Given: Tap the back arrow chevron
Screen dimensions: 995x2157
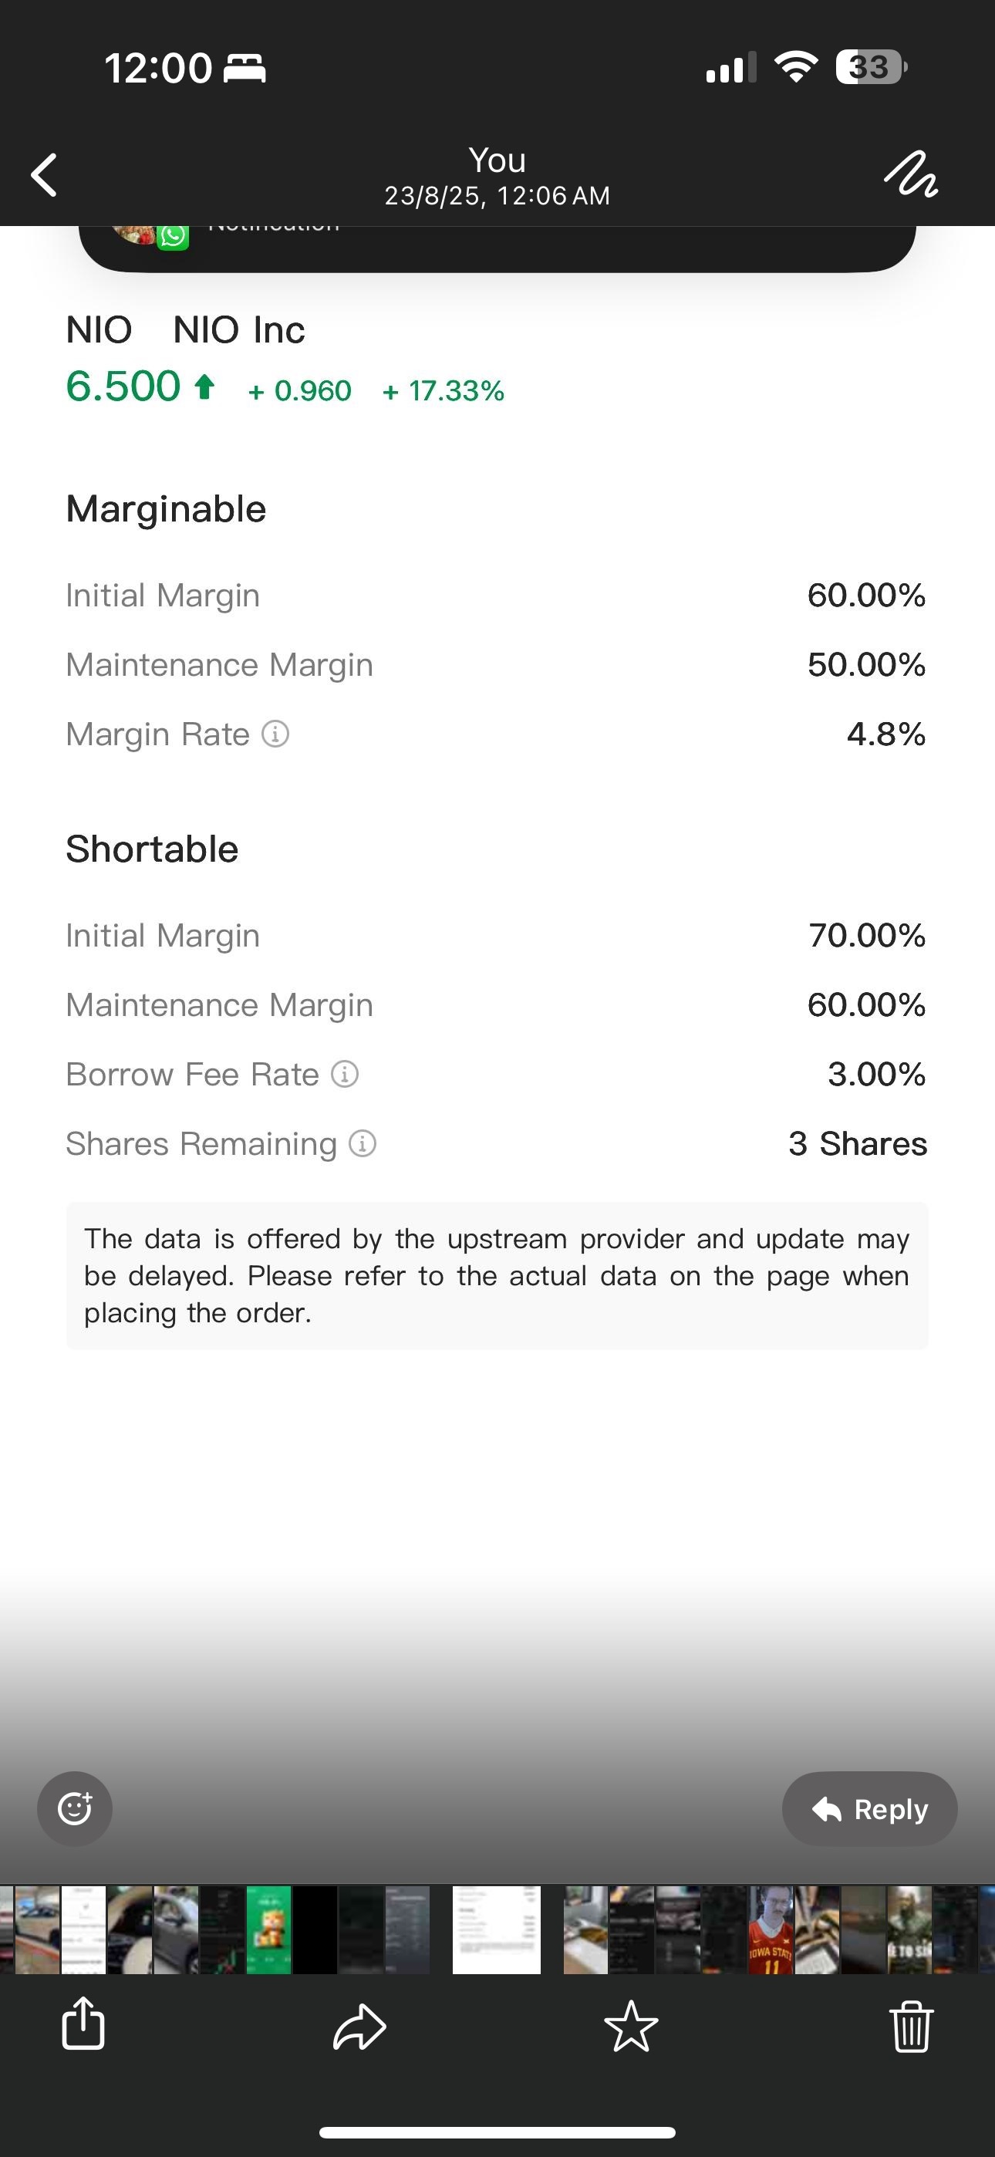Looking at the screenshot, I should click(x=43, y=175).
